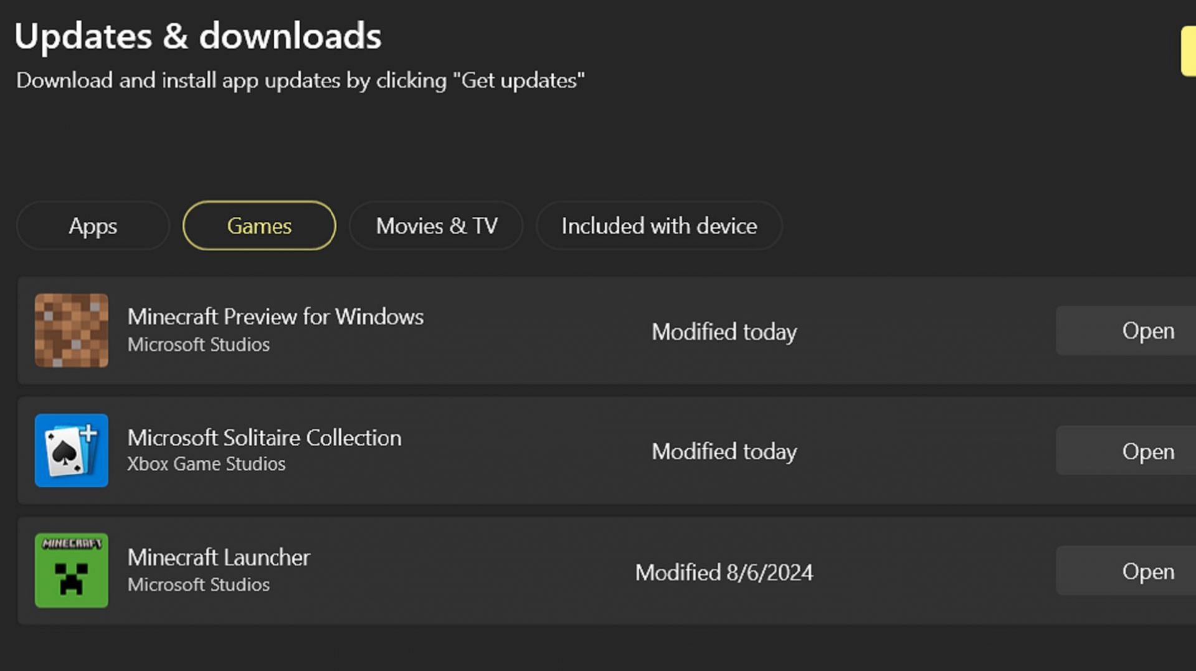Click Modified today in Solitaire Collection row
Image resolution: width=1196 pixels, height=671 pixels.
[x=724, y=451]
